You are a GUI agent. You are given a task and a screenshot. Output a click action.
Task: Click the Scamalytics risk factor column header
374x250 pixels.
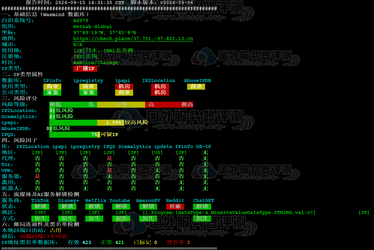coord(135,147)
